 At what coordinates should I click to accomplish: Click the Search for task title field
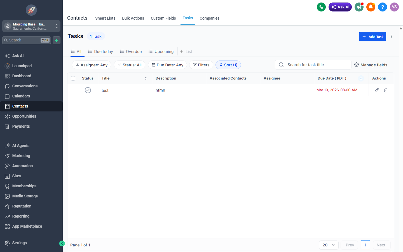(x=313, y=65)
